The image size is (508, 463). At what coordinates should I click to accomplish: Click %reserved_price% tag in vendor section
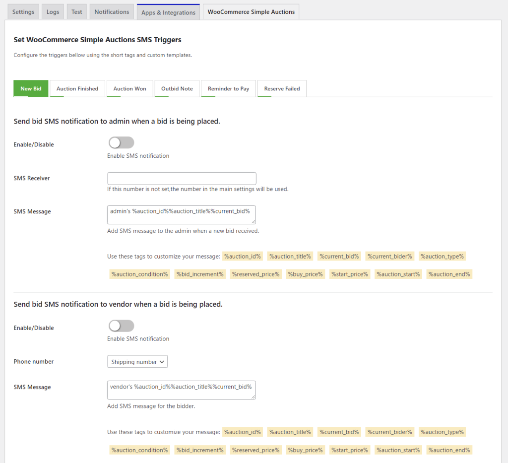[255, 450]
